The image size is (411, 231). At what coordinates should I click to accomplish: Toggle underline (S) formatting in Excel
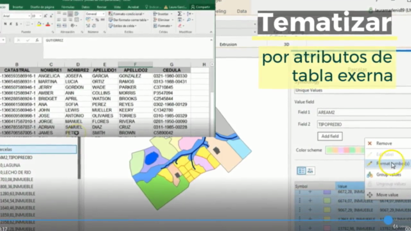pos(17,24)
